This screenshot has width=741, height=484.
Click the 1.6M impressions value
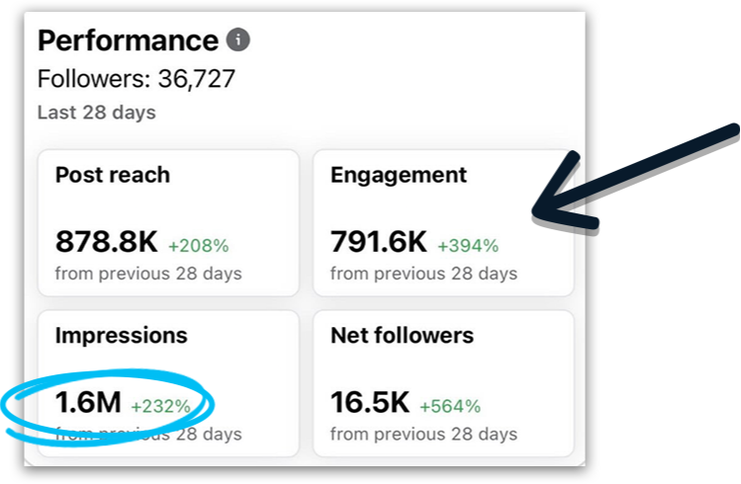click(x=88, y=402)
